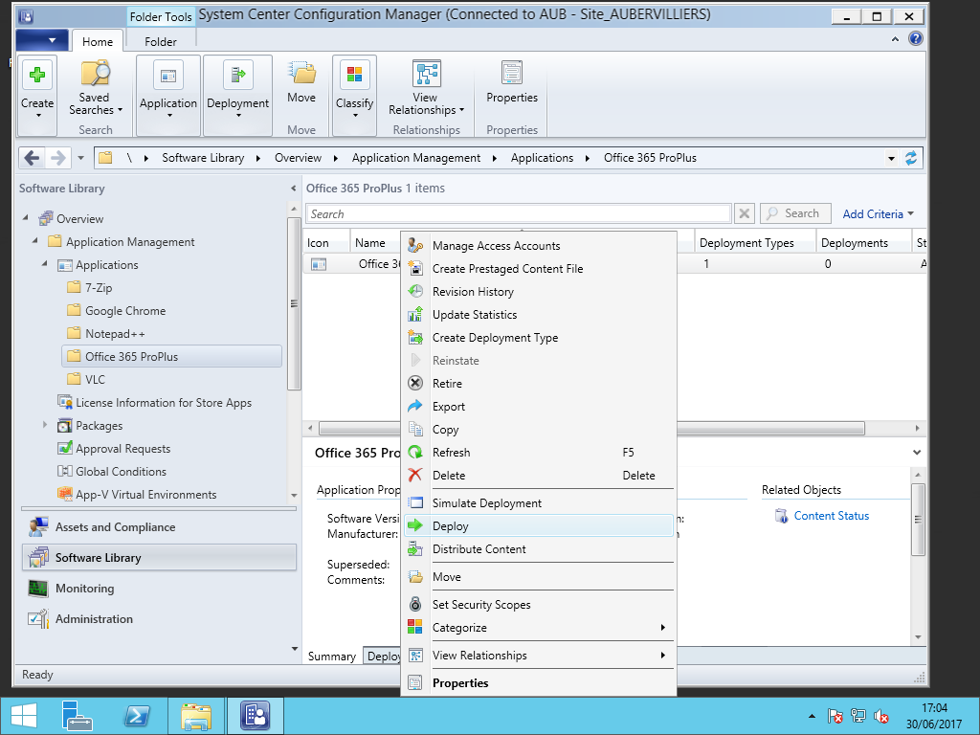Screen dimensions: 980x735
Task: Switch to the Home ribbon tab
Action: coord(98,42)
